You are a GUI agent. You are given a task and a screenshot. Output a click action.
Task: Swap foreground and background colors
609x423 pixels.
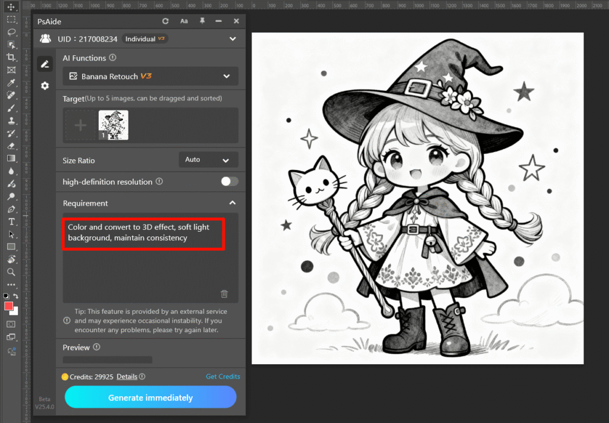pyautogui.click(x=16, y=296)
